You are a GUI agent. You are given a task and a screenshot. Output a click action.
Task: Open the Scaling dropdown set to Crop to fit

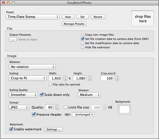coord(28,78)
